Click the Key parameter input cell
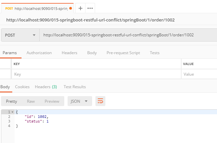The image size is (217, 143). [96, 74]
